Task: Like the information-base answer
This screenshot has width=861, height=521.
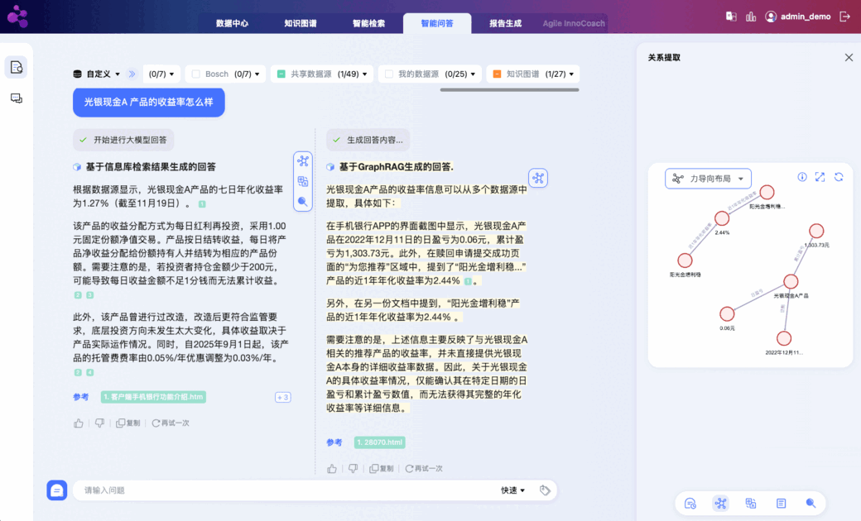Action: tap(79, 423)
